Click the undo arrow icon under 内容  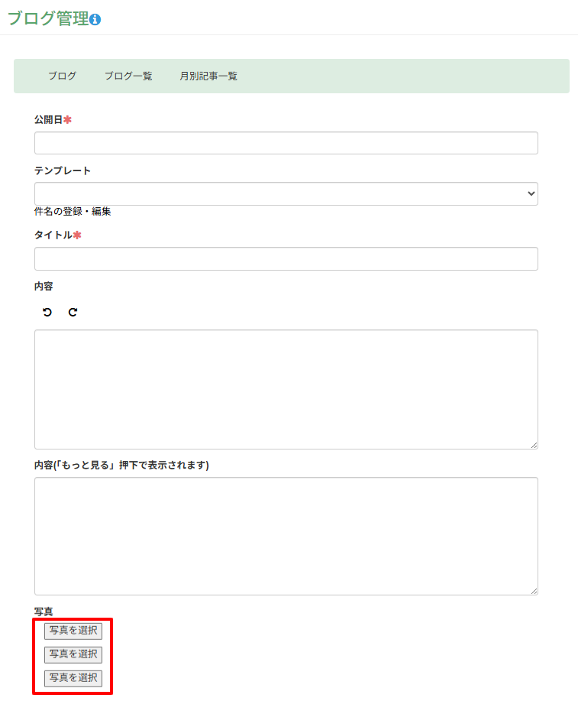click(x=47, y=312)
